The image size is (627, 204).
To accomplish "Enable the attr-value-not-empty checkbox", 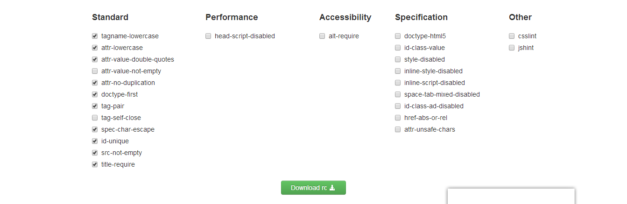I will coord(95,71).
